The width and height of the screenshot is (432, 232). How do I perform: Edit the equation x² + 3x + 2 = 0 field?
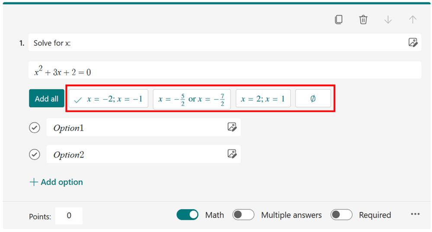tap(224, 70)
